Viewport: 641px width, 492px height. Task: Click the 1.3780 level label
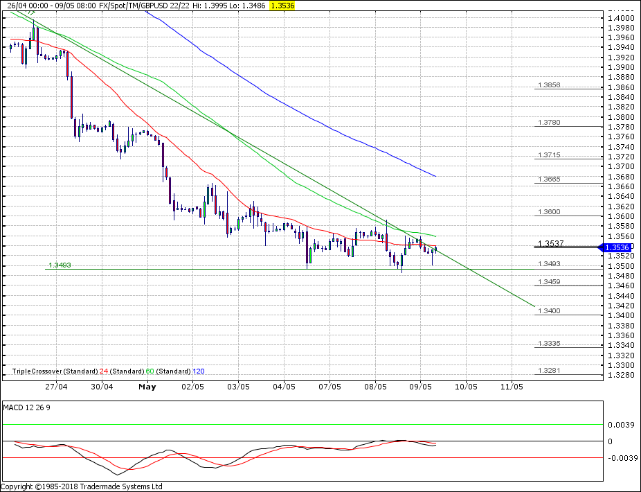[x=548, y=123]
